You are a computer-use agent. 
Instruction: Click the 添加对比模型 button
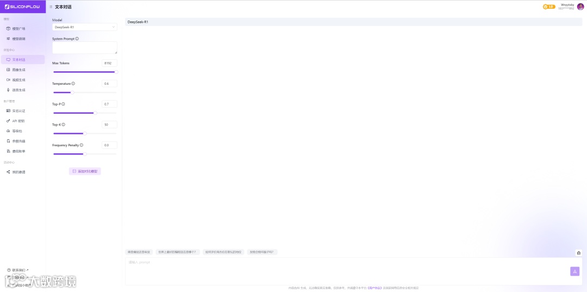pyautogui.click(x=85, y=171)
